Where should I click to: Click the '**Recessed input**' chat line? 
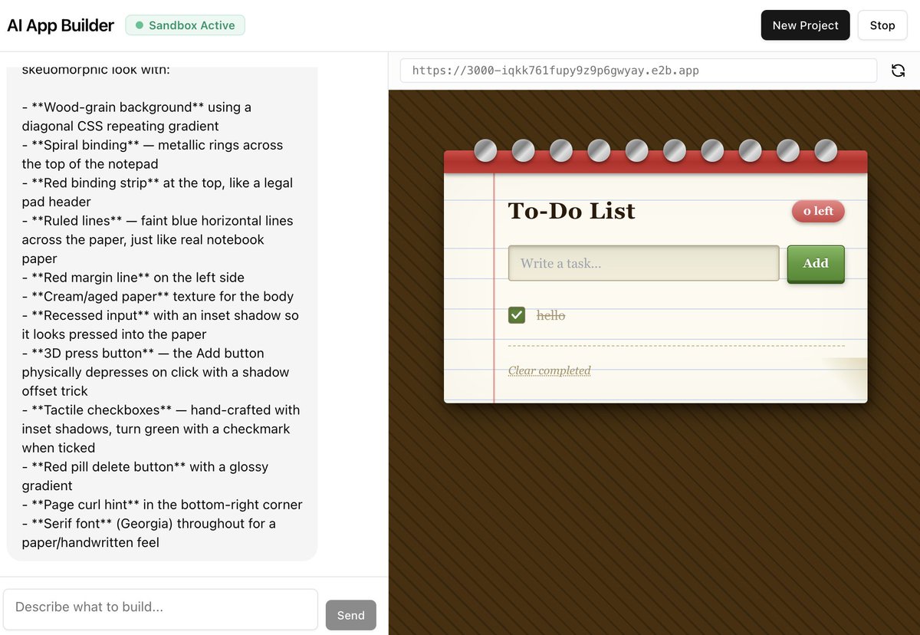(x=160, y=324)
